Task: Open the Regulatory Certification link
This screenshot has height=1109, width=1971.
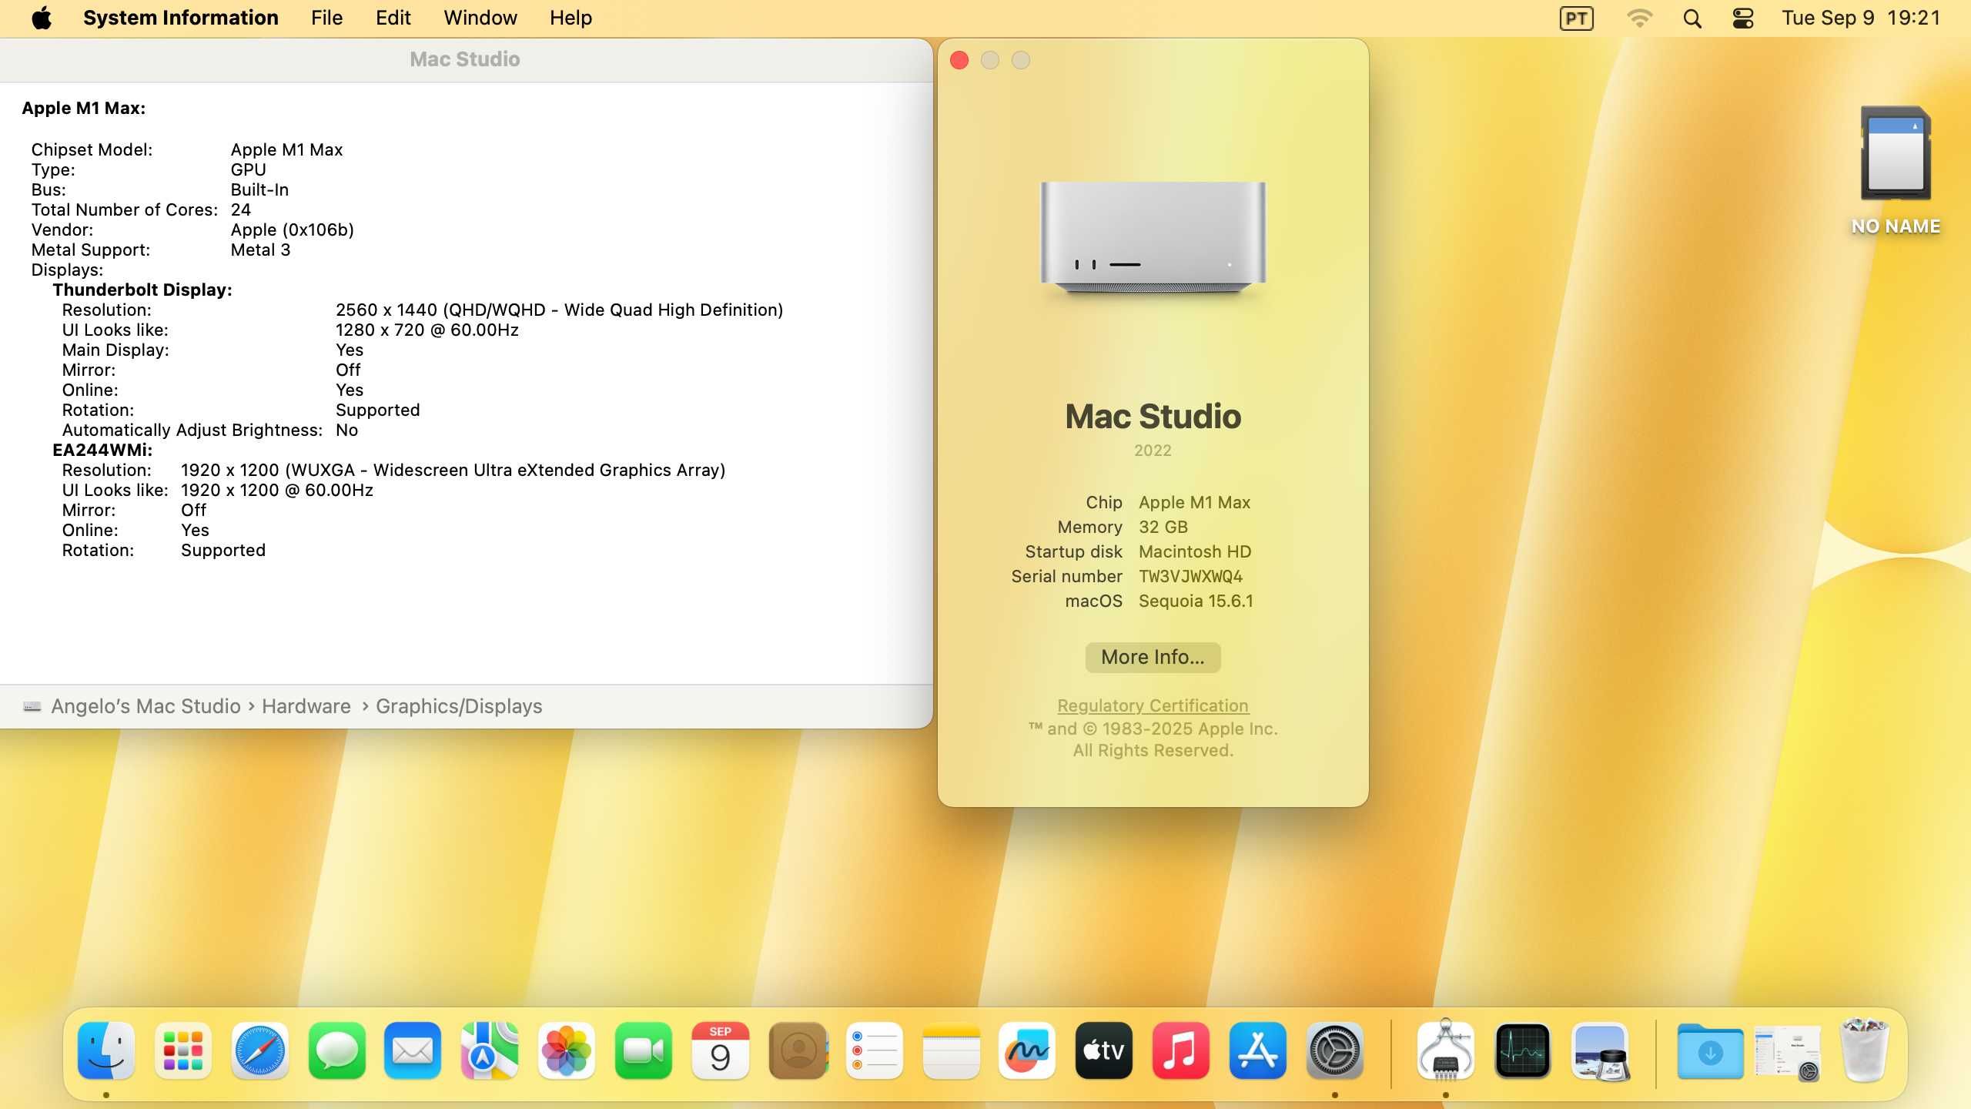Action: pyautogui.click(x=1153, y=705)
